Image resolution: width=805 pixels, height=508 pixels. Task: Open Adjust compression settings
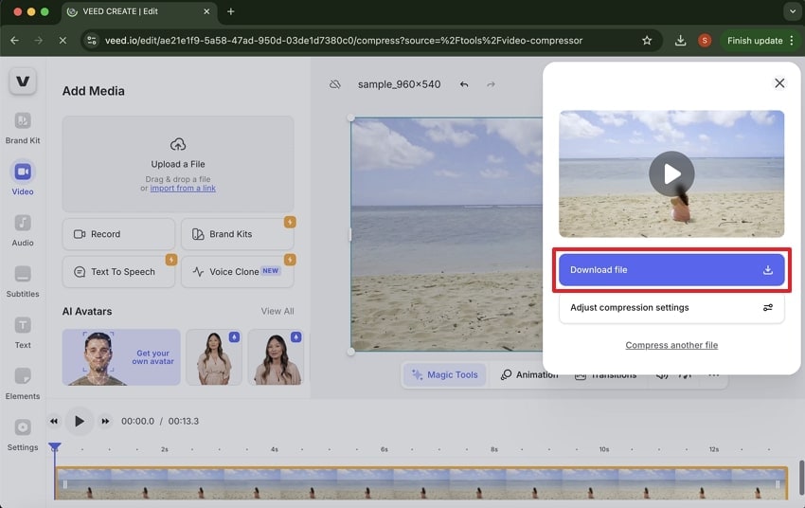[x=671, y=308]
